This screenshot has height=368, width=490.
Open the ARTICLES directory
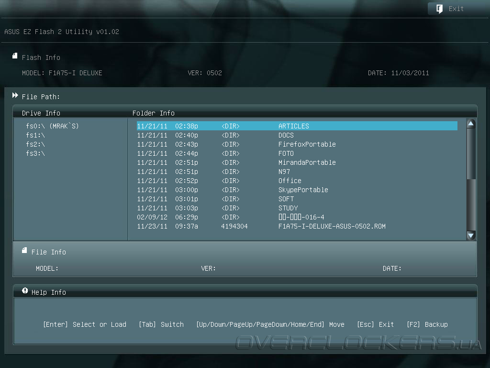coord(297,126)
